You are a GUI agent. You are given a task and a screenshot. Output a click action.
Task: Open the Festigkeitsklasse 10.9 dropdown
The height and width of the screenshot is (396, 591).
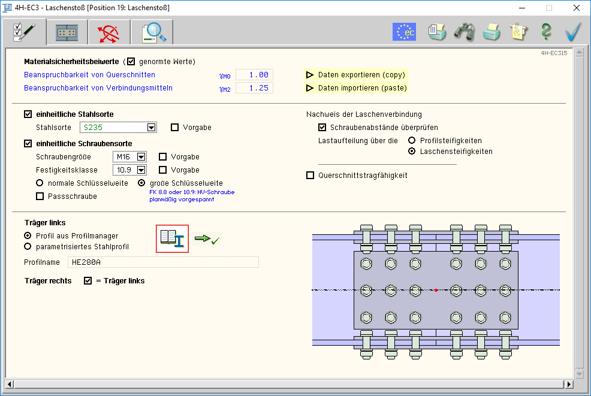[x=141, y=170]
